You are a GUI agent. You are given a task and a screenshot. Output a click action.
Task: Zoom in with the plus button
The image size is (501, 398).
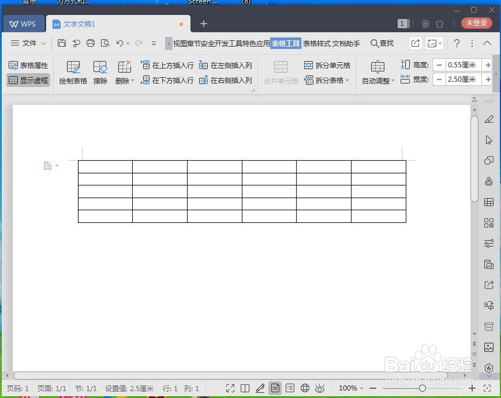point(472,388)
